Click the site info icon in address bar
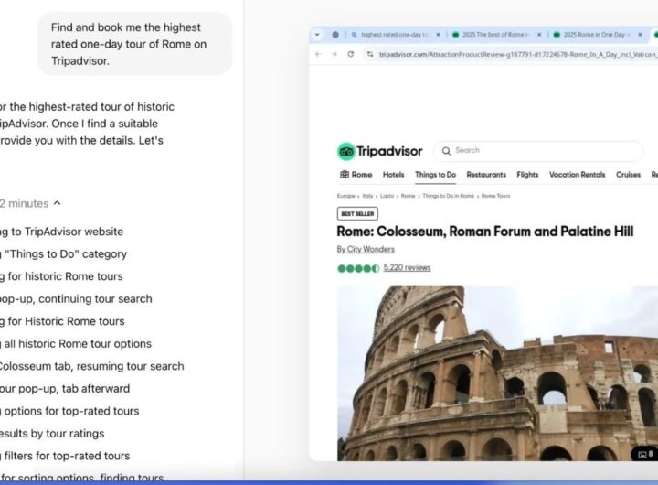The width and height of the screenshot is (658, 485). [370, 55]
